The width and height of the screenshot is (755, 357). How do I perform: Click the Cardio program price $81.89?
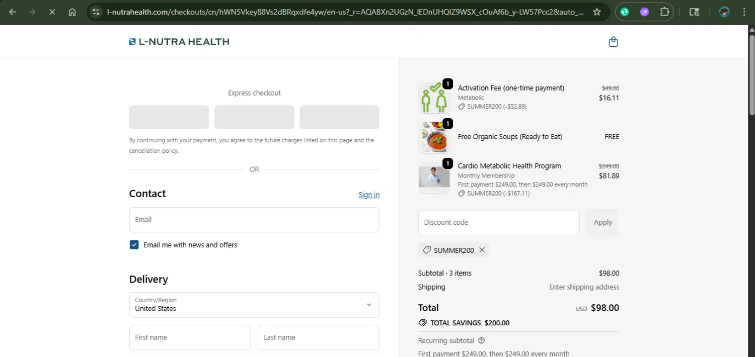(609, 176)
